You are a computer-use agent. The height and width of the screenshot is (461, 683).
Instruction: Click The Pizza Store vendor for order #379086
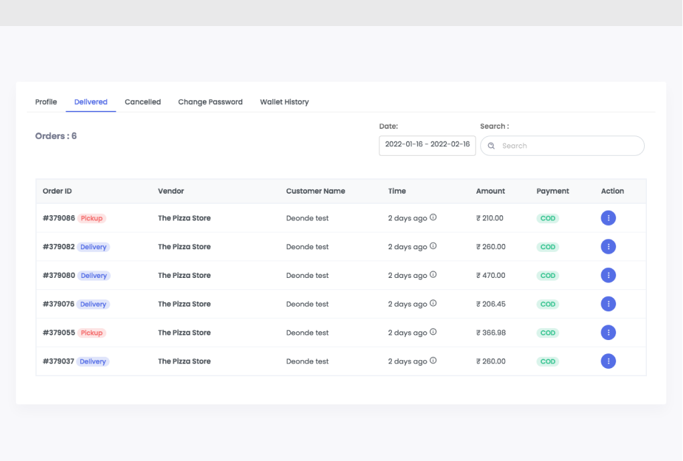(184, 218)
